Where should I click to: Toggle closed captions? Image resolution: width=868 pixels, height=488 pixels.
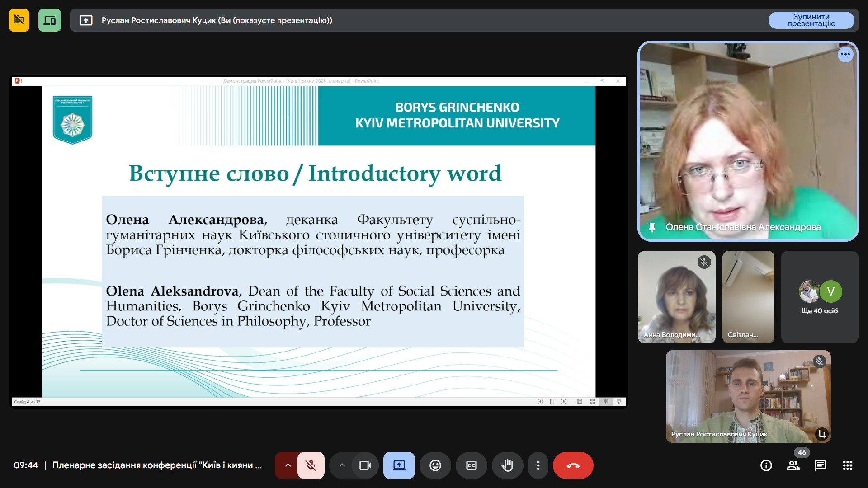[x=471, y=465]
